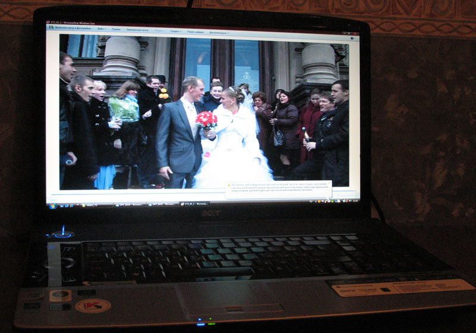
Task: Click the system clock in taskbar
Action: point(355,200)
